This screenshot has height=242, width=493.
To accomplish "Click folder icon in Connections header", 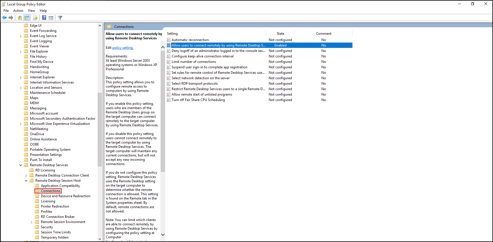I will (x=109, y=27).
